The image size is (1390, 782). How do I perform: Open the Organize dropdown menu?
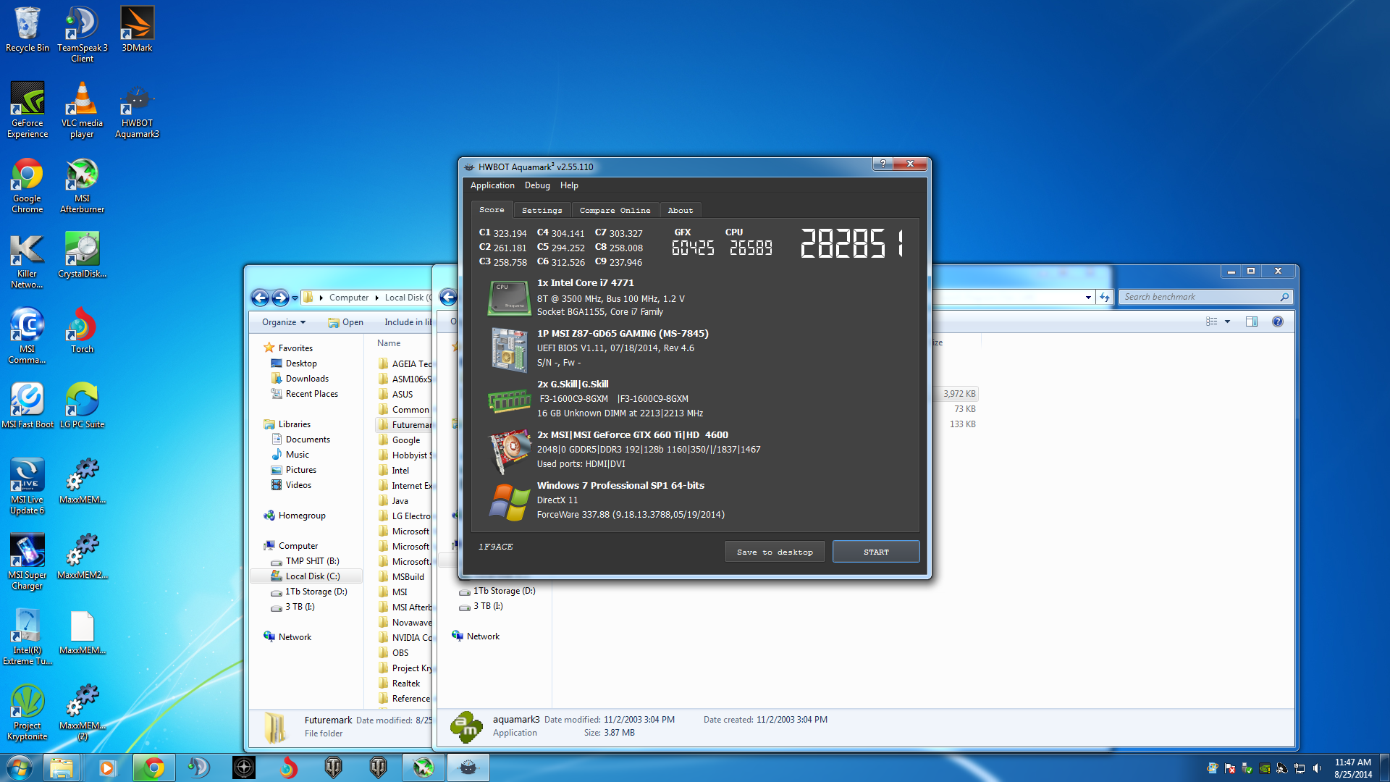pyautogui.click(x=284, y=322)
